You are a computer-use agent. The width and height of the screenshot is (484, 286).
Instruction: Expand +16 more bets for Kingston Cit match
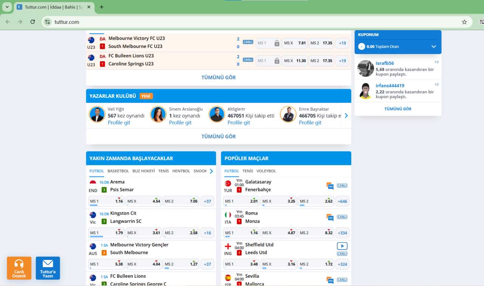coord(207,233)
